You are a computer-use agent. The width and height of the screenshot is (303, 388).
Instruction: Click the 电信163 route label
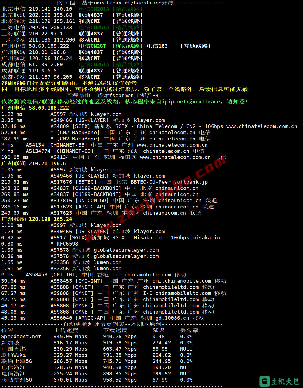point(157,46)
